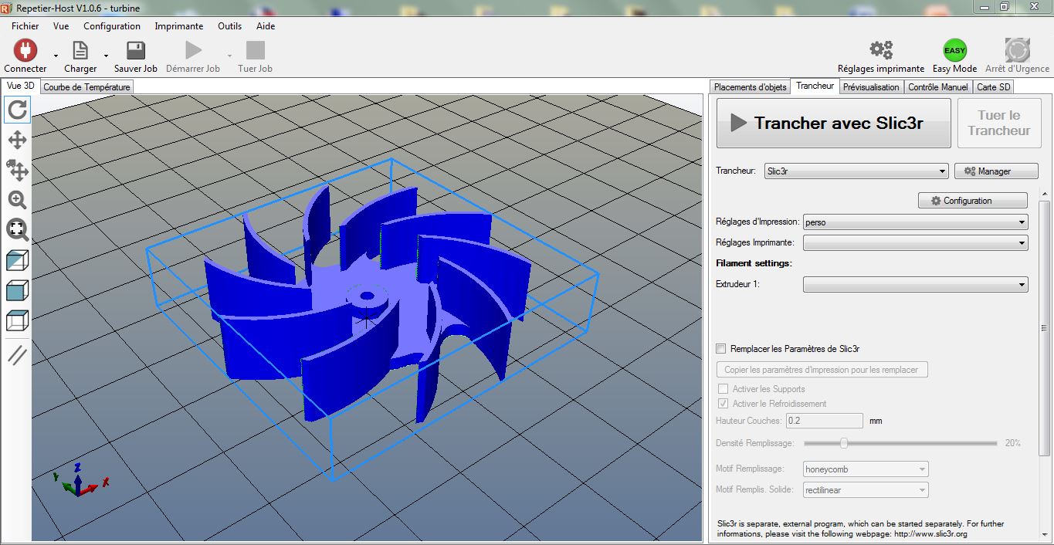Select the move viewpoint arrows tool

[17, 140]
